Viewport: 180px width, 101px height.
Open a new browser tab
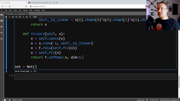point(57,3)
